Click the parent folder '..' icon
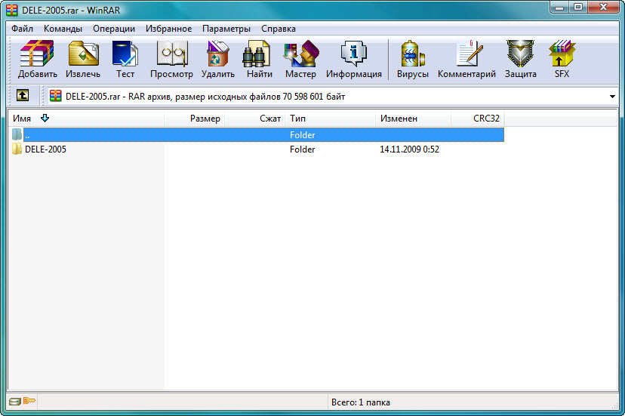625x416 pixels. tap(17, 134)
